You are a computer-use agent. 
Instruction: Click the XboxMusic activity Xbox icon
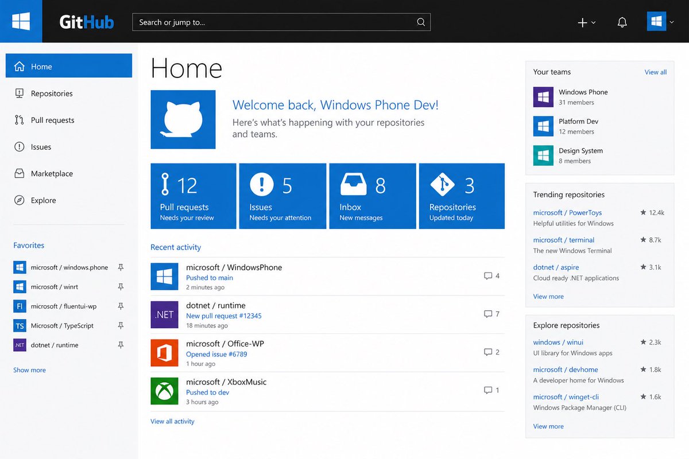(165, 391)
